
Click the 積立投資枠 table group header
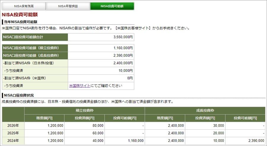point(85,111)
